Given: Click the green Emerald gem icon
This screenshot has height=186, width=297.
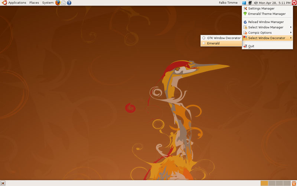Looking at the screenshot, I should click(245, 14).
